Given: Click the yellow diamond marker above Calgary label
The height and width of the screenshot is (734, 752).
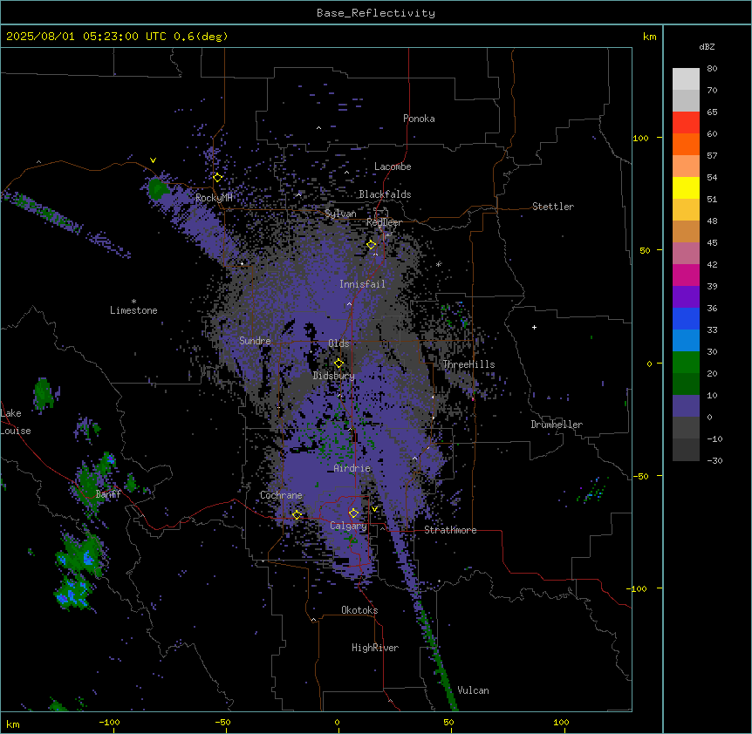Looking at the screenshot, I should pos(353,513).
